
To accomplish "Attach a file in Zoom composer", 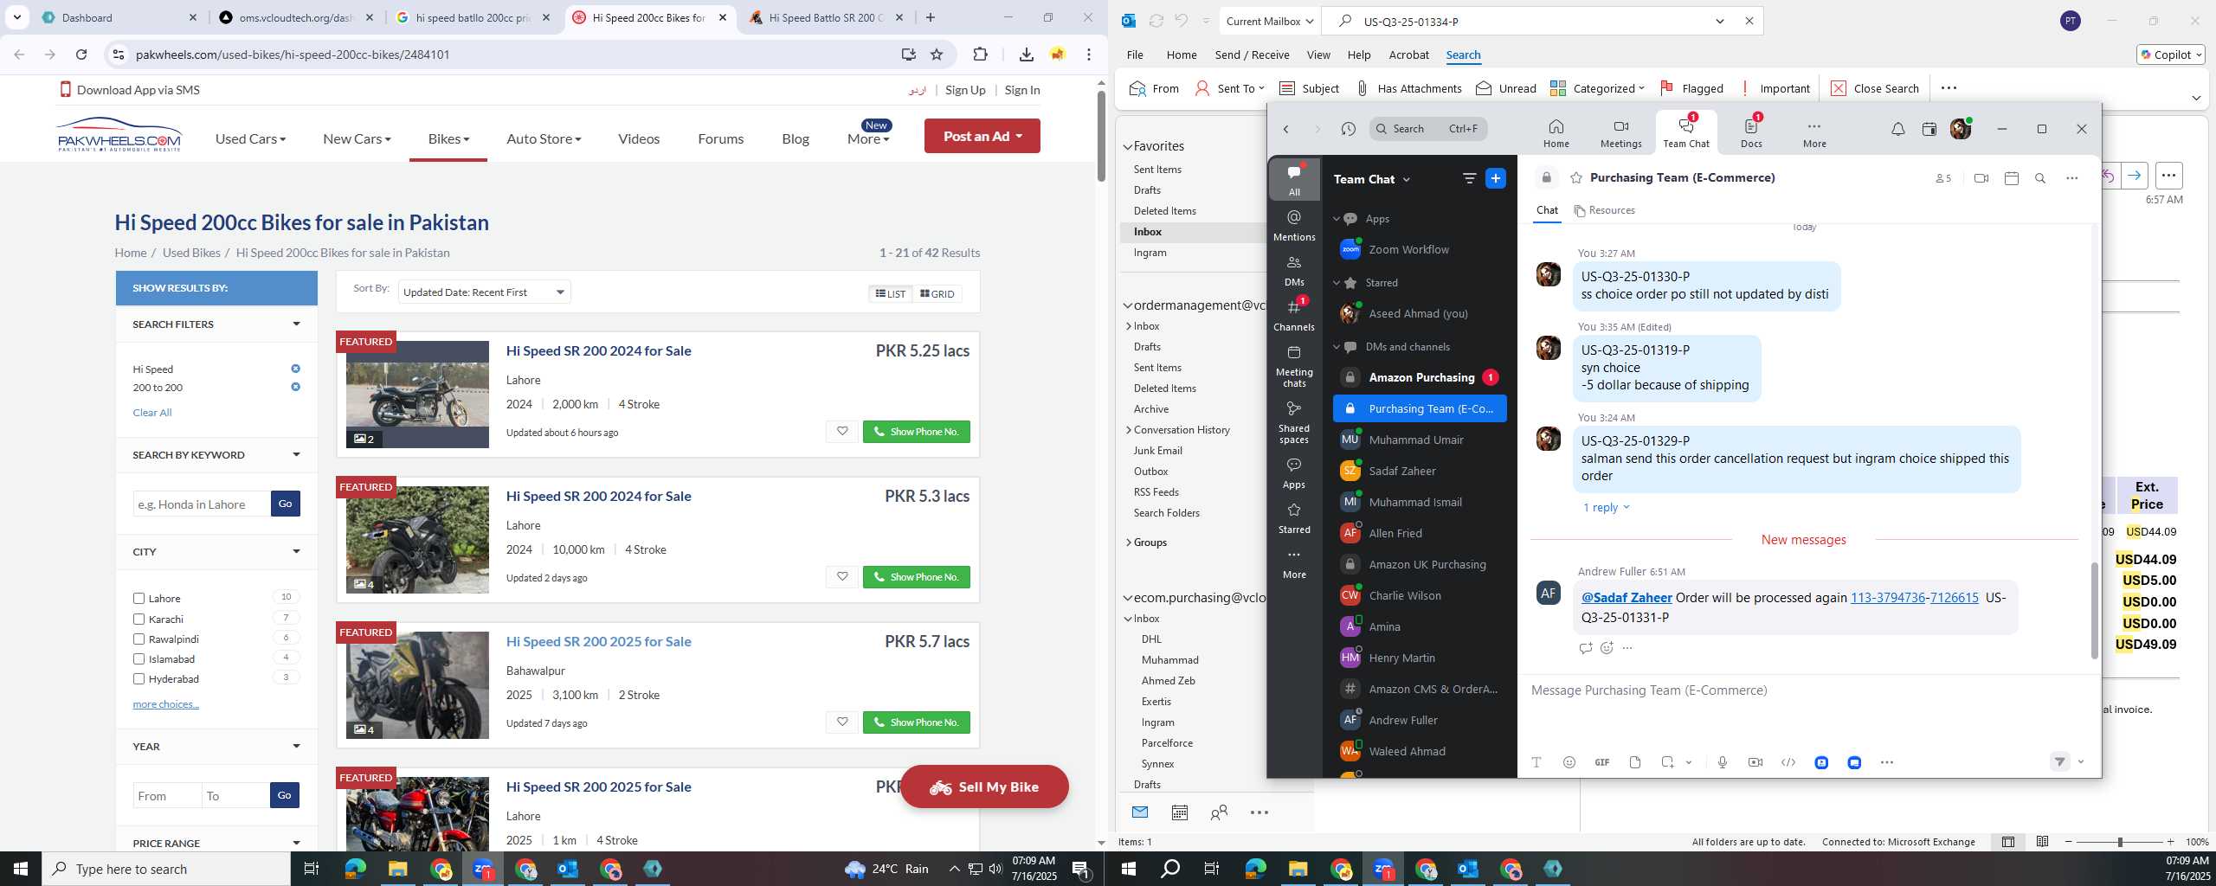I will pos(1634,762).
